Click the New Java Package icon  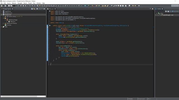[x=96, y=6]
